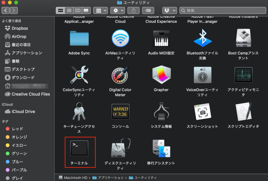
Task: Open Boot Camp Assistant icon
Action: click(x=243, y=38)
